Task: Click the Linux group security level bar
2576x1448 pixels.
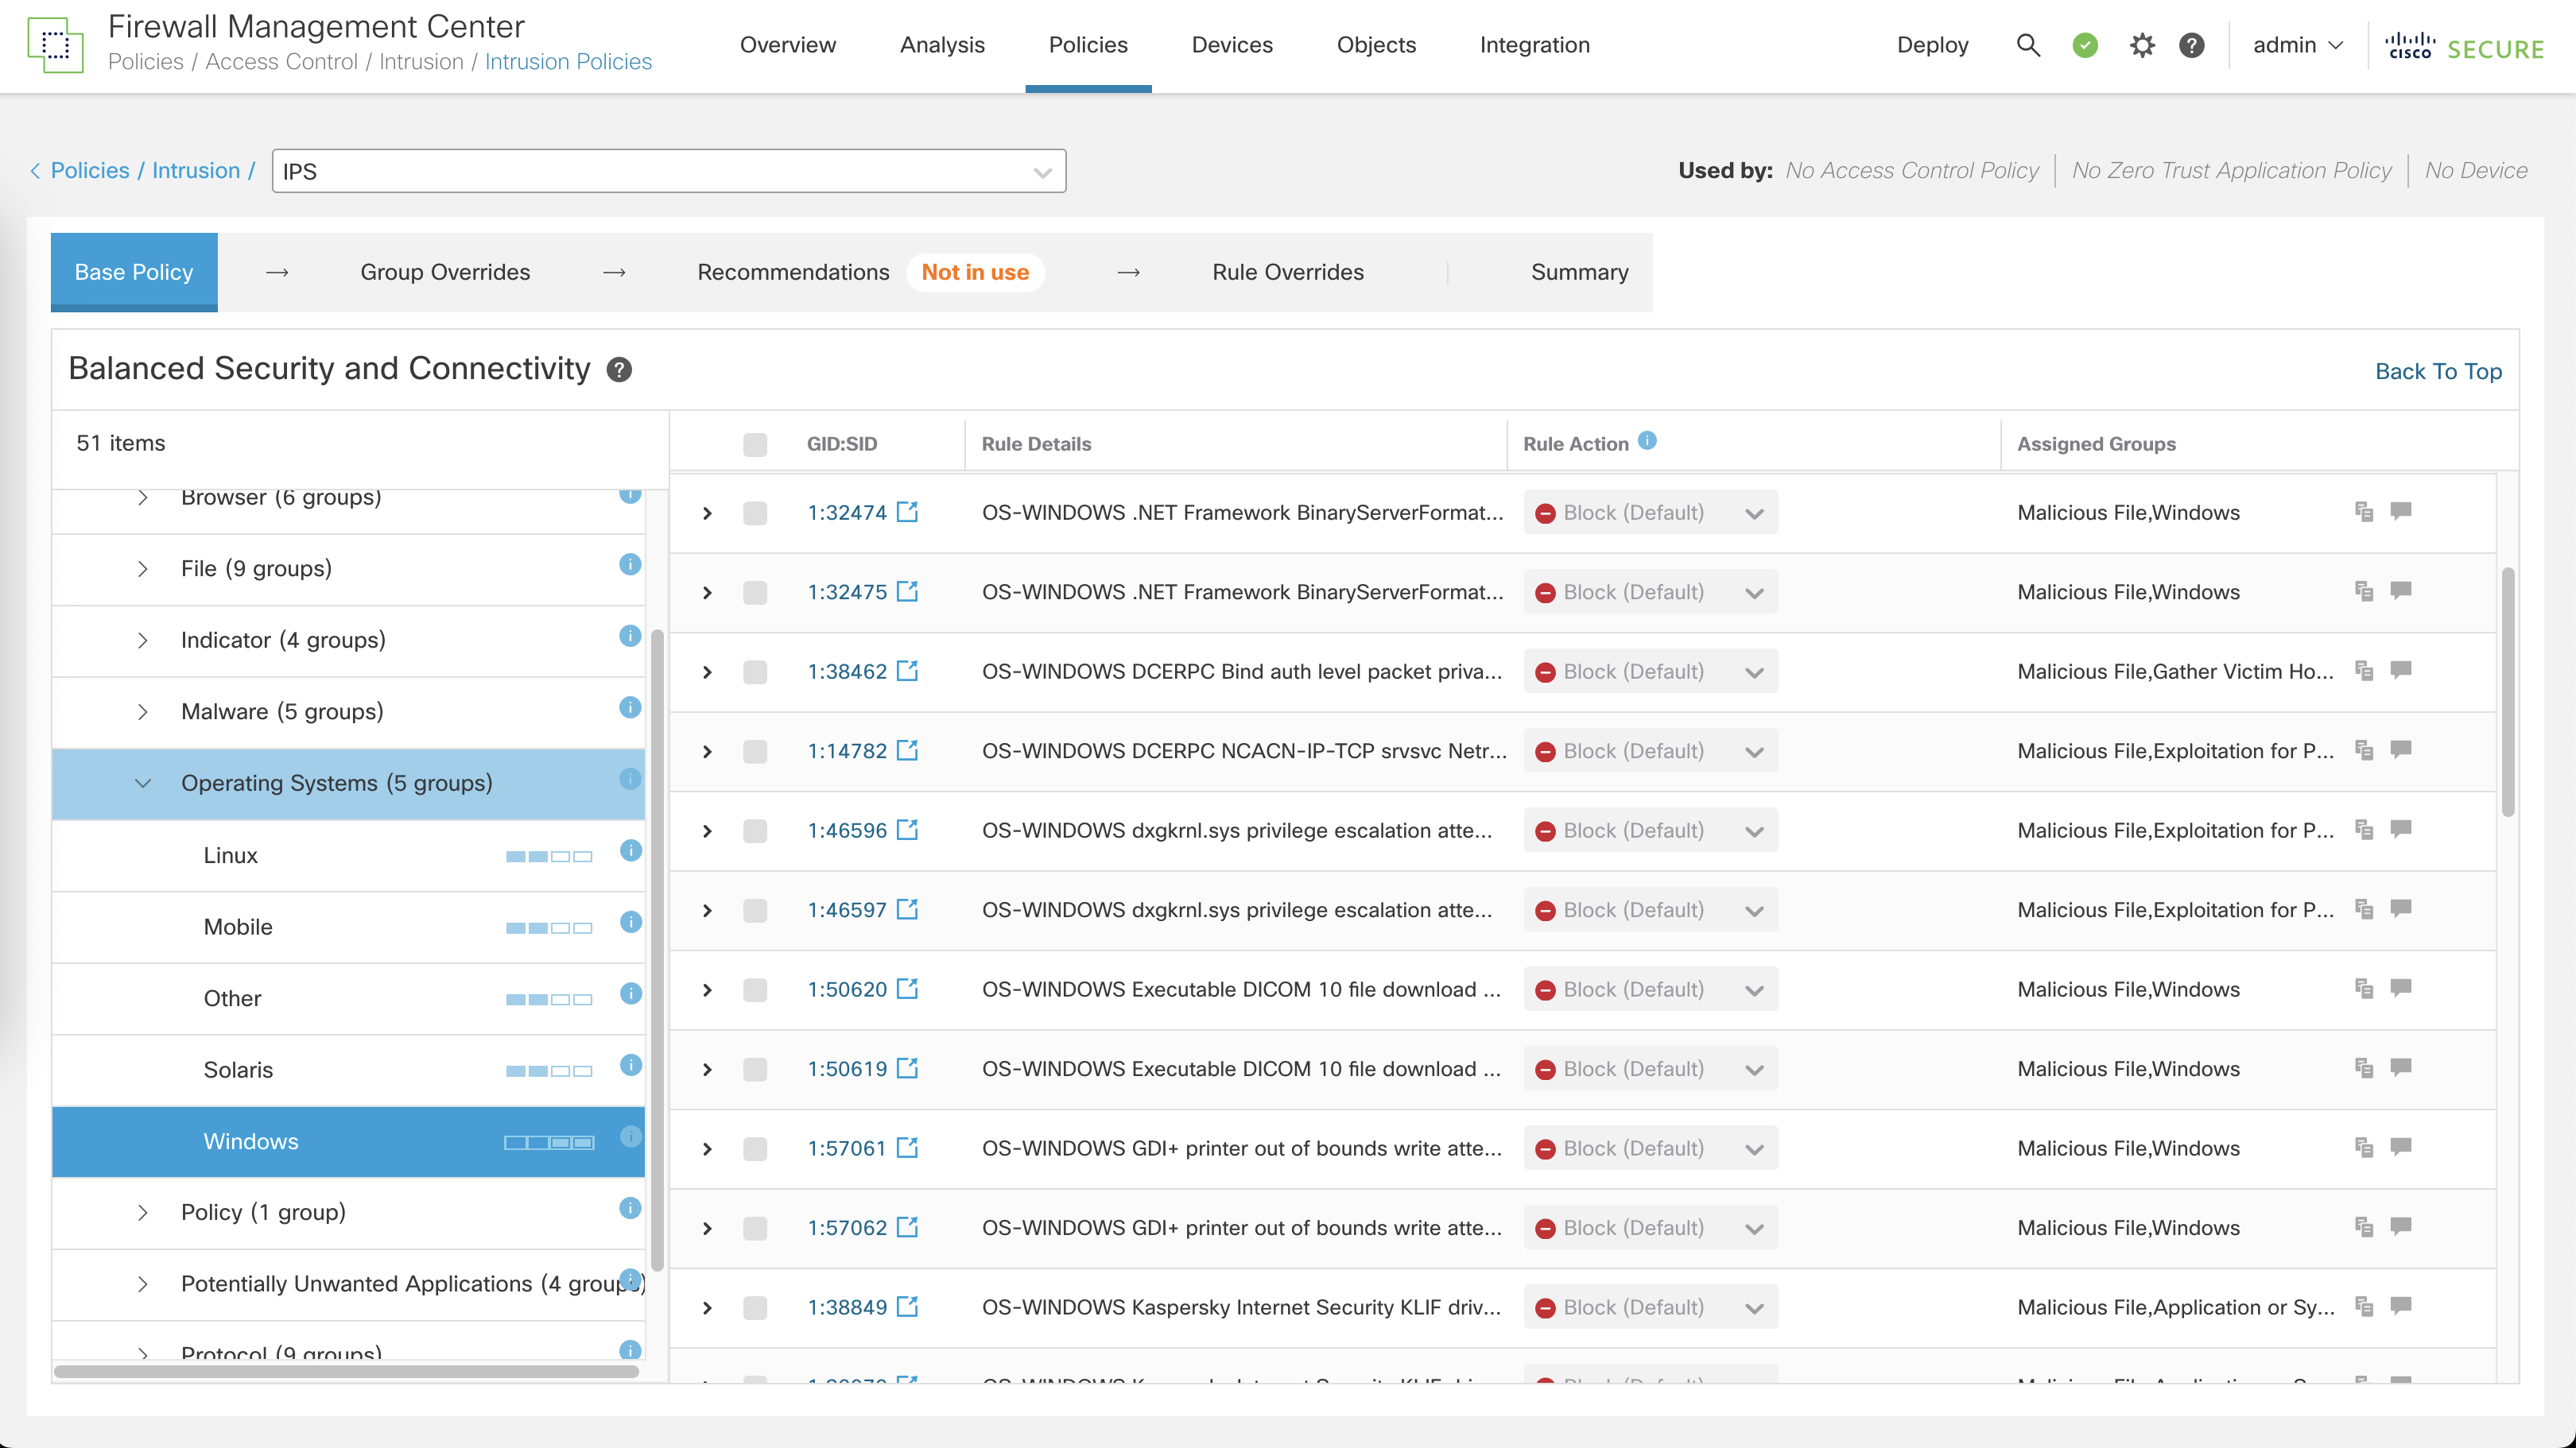Action: (x=549, y=857)
